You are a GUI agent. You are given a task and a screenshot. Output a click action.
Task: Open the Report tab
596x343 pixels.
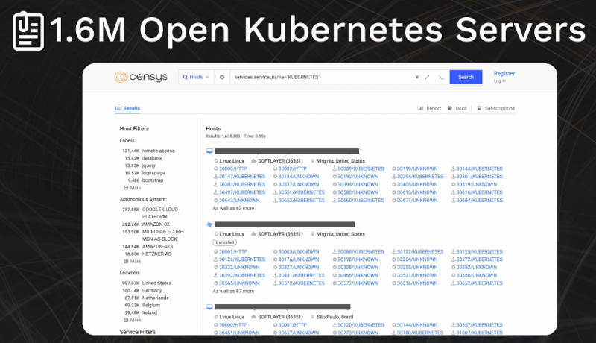(430, 108)
